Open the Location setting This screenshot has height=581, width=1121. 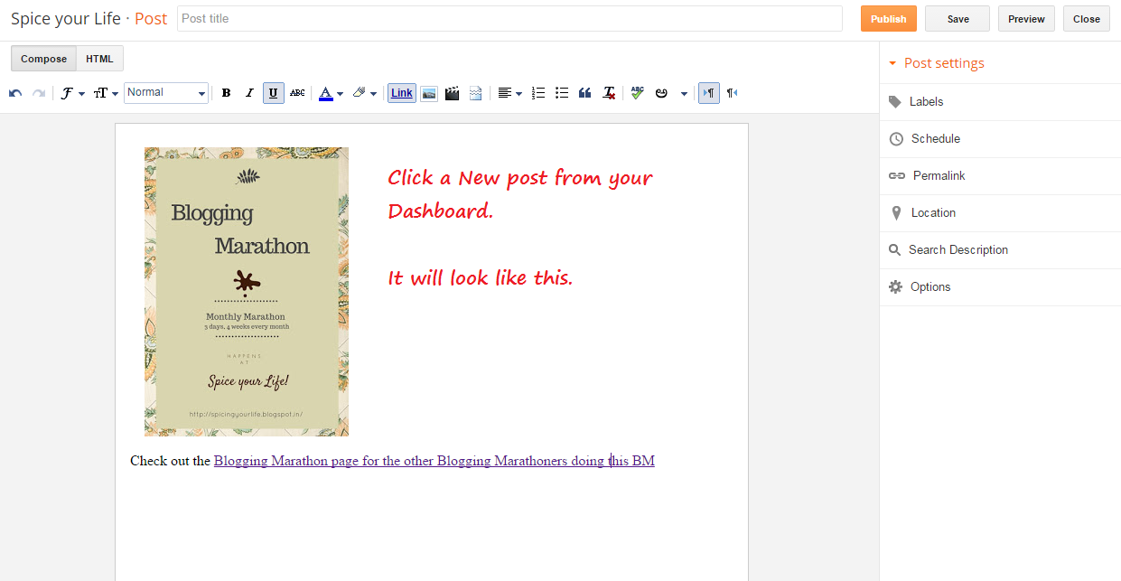(x=1000, y=213)
